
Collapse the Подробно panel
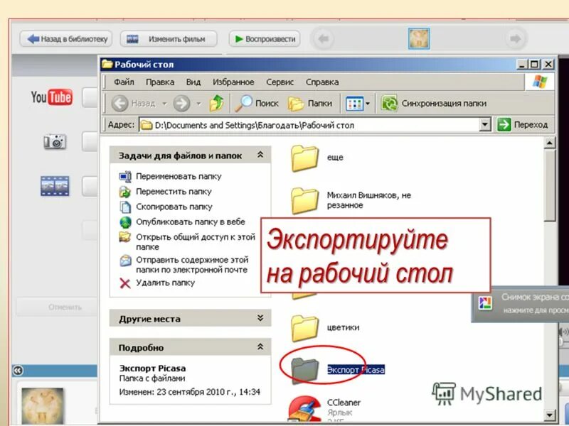[x=260, y=347]
